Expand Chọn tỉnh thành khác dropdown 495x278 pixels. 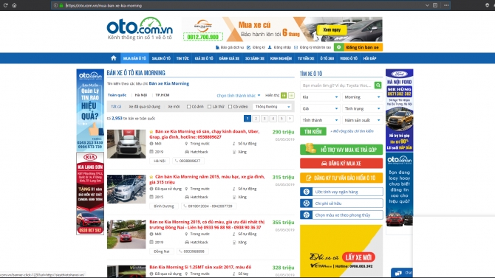click(239, 96)
